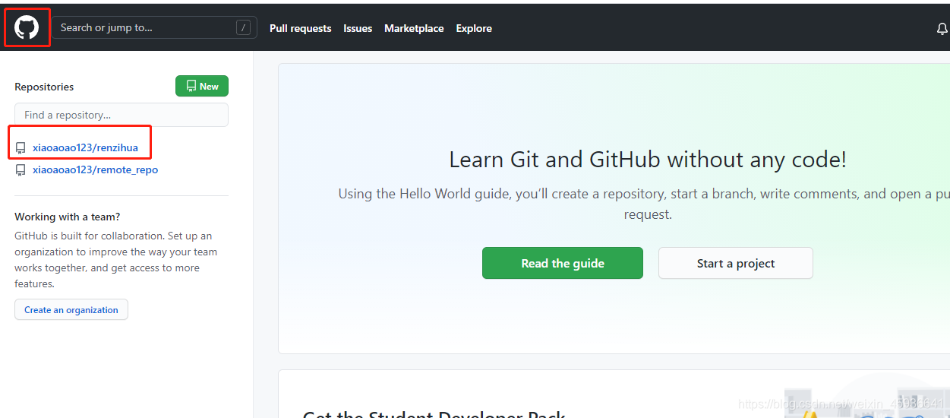Click the green Read the guide button
This screenshot has width=950, height=418.
point(563,263)
